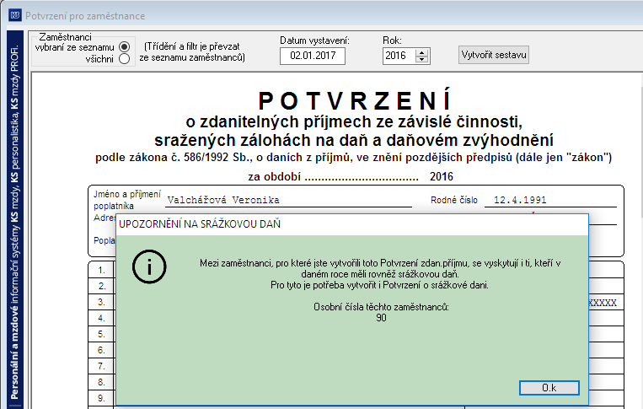Click the note '(Třídění a filtr je převzat'

click(x=192, y=46)
